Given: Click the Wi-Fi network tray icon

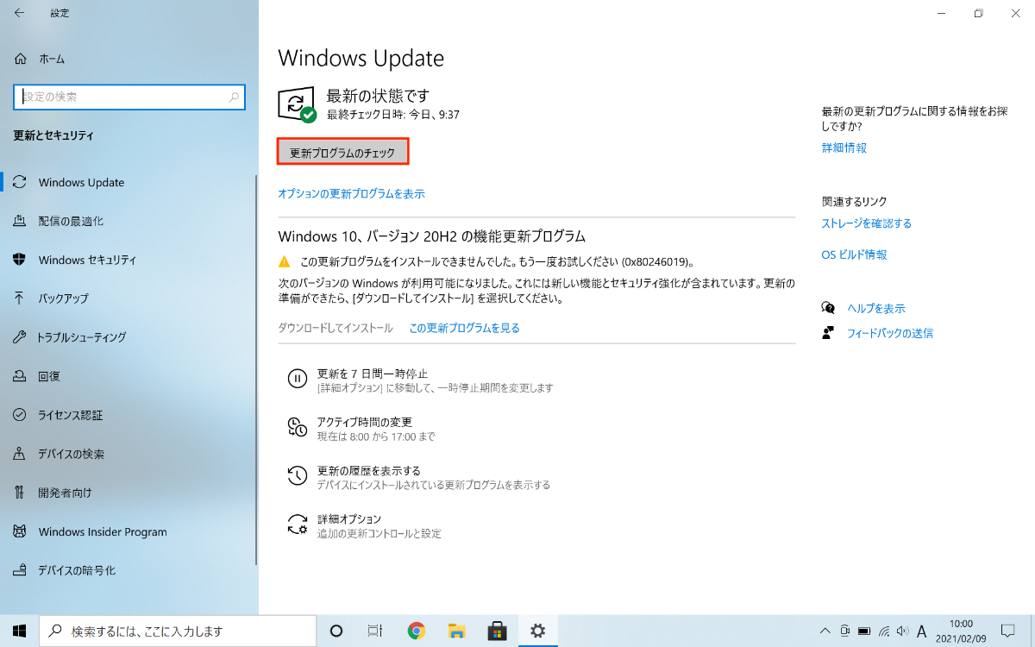Looking at the screenshot, I should coord(884,631).
